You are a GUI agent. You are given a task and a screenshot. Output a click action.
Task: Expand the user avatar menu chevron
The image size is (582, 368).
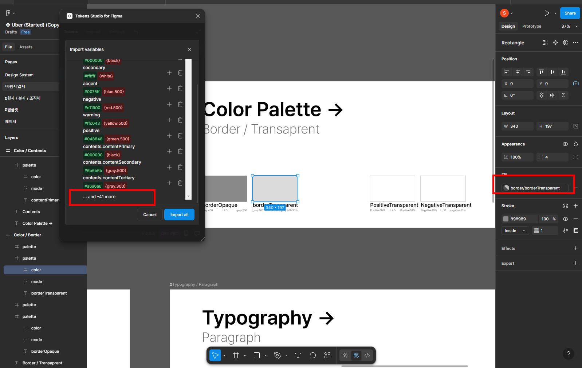pyautogui.click(x=512, y=13)
